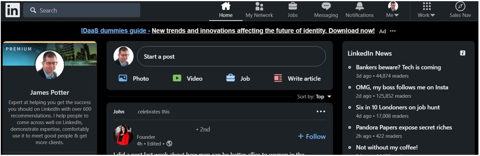Click Start a post field
This screenshot has width=480, height=156.
tap(231, 57)
